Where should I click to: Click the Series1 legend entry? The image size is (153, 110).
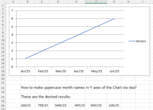pos(137,41)
